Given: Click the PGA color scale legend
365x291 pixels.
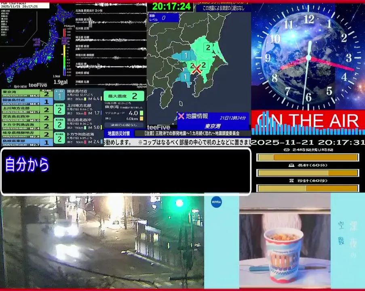Looking at the screenshot, I should (x=64, y=52).
